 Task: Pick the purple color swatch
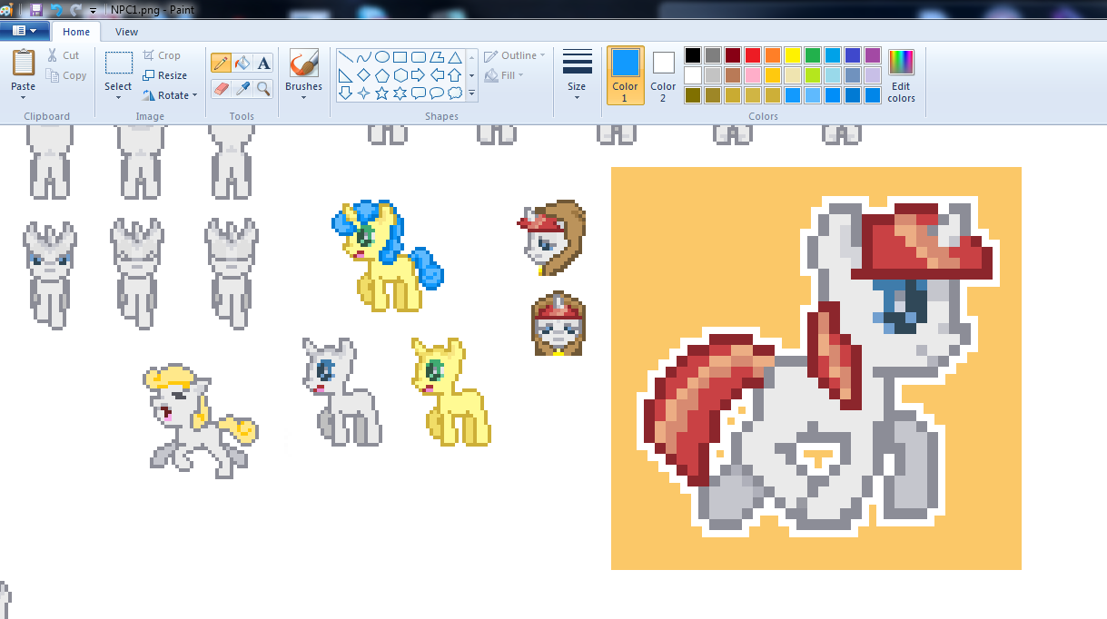pyautogui.click(x=873, y=55)
